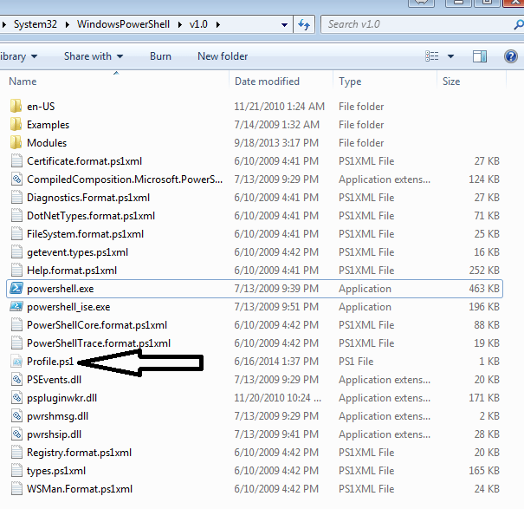Open the Share with dropdown
The width and height of the screenshot is (524, 509).
93,56
